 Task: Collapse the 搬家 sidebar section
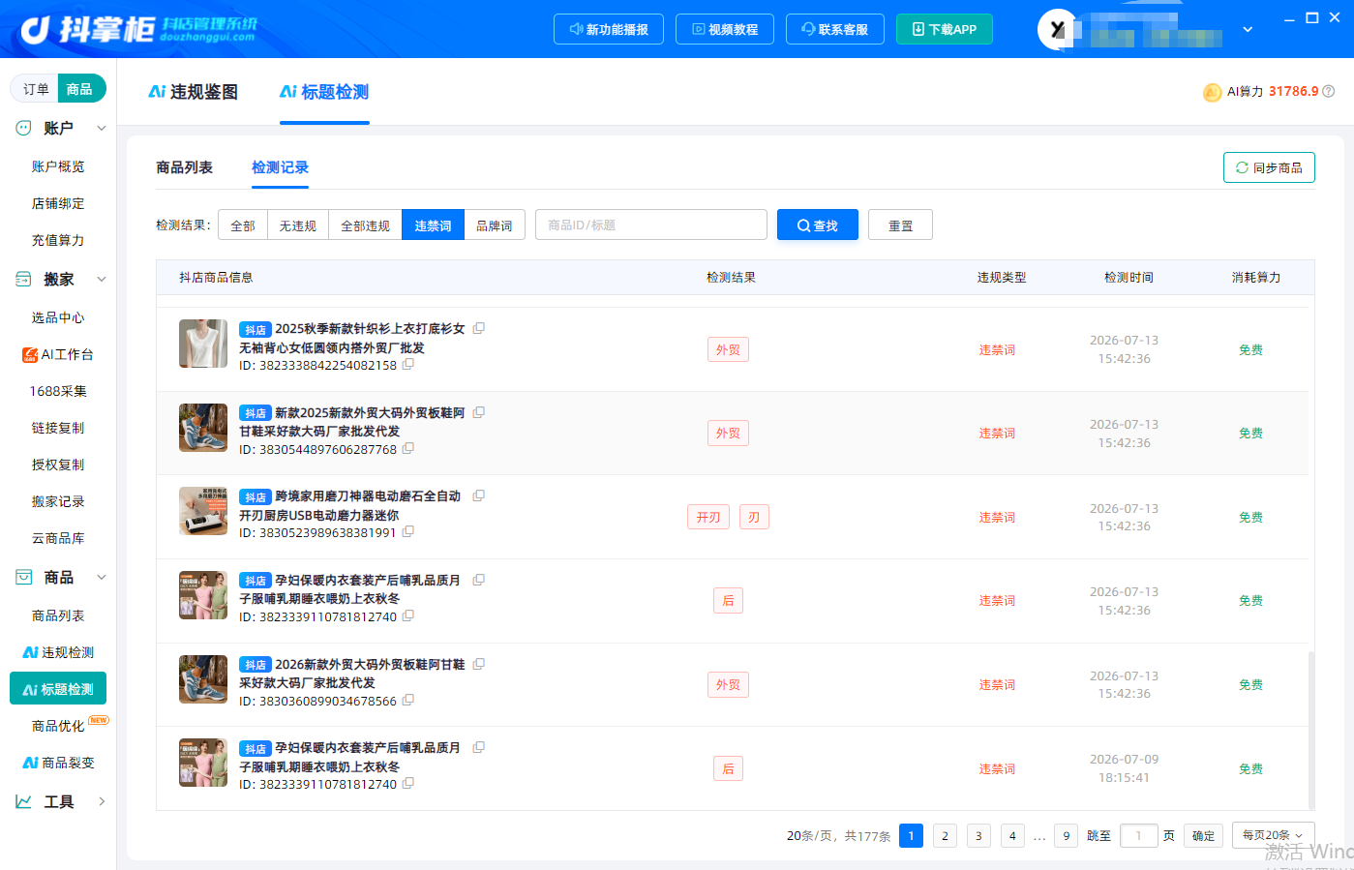point(102,279)
